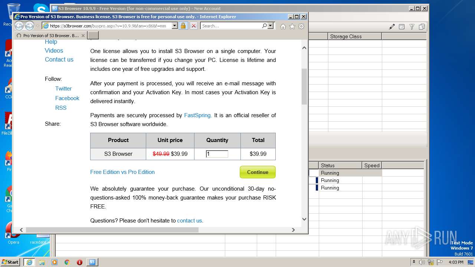Open the recent pages dropdown arrow
The image size is (475, 267).
(x=37, y=26)
